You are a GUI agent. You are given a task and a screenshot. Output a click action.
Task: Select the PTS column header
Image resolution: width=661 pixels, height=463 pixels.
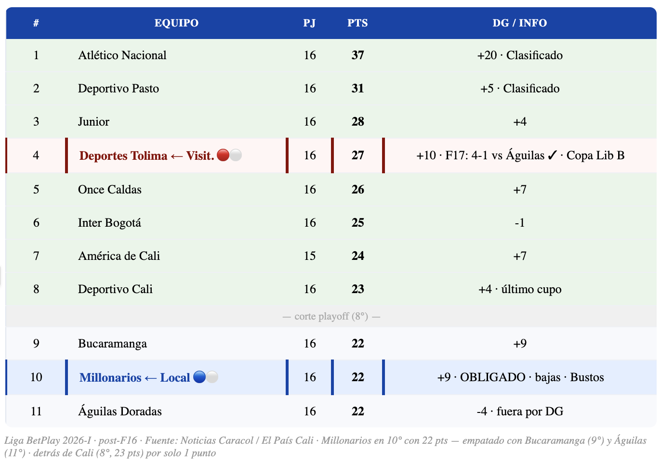pyautogui.click(x=357, y=23)
